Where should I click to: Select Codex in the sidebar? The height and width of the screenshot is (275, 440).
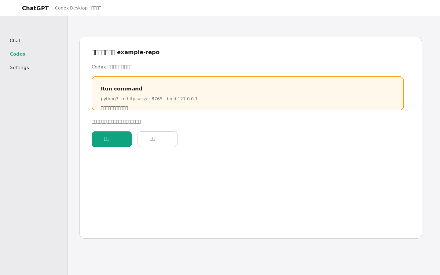[x=18, y=54]
